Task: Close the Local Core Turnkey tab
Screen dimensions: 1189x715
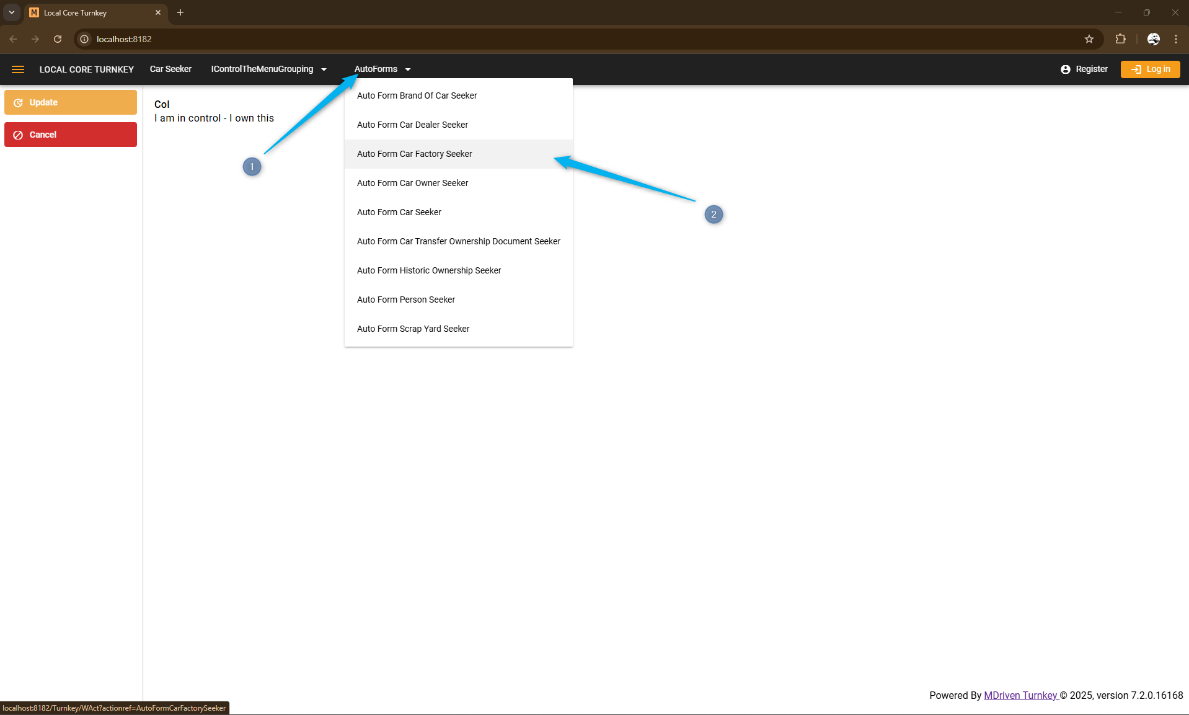Action: (158, 12)
